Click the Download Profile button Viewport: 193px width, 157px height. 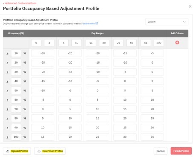point(50,151)
